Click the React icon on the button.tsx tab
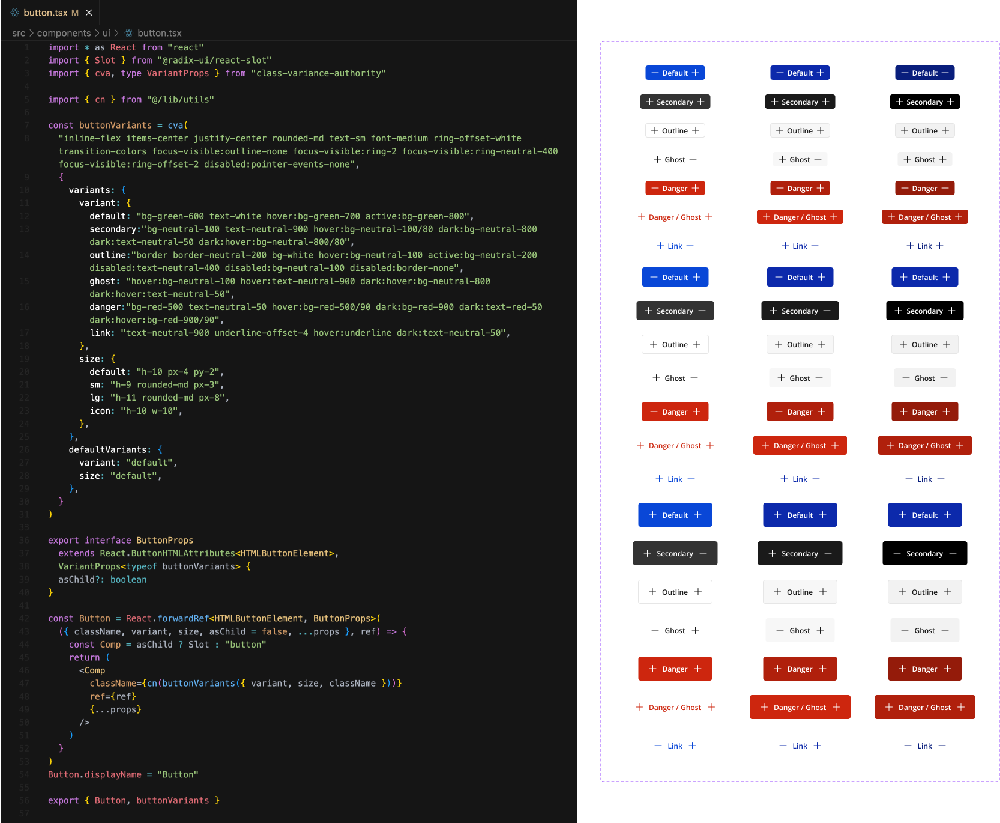This screenshot has width=1000, height=823. (x=15, y=13)
